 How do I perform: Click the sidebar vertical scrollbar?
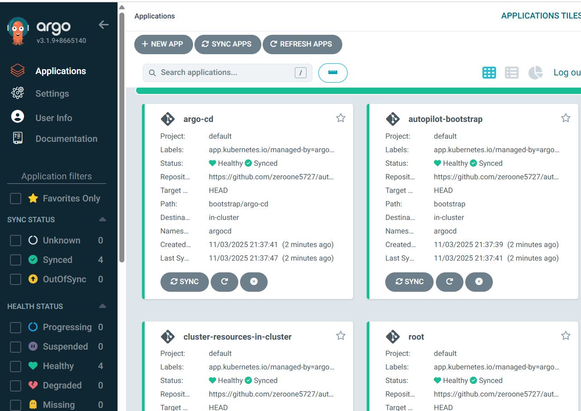click(x=122, y=137)
